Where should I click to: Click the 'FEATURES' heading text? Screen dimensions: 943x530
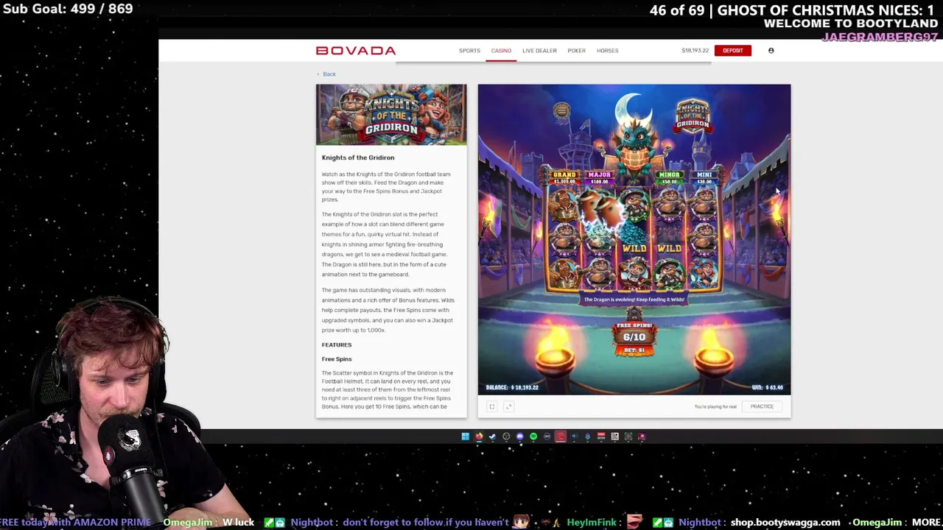click(337, 344)
